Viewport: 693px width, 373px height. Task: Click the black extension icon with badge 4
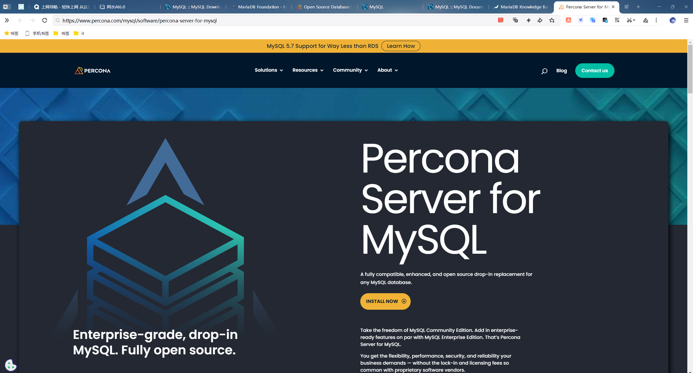pyautogui.click(x=605, y=20)
